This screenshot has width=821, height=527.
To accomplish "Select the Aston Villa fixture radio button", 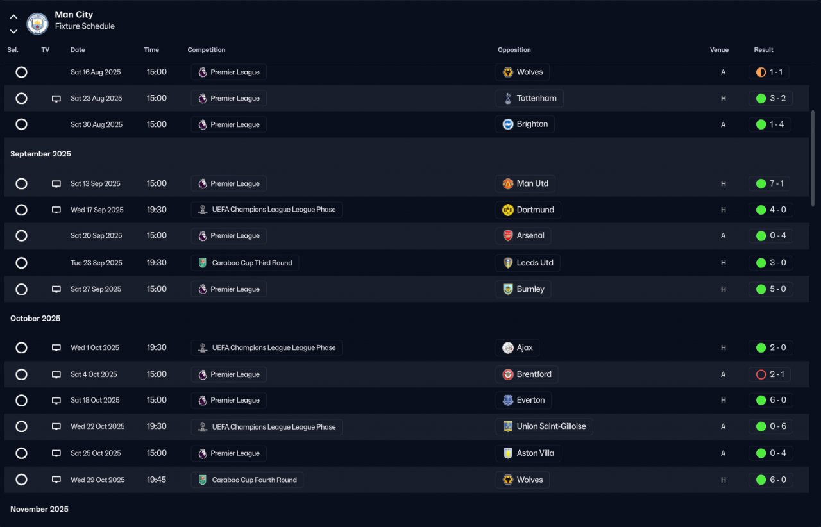I will tap(21, 453).
